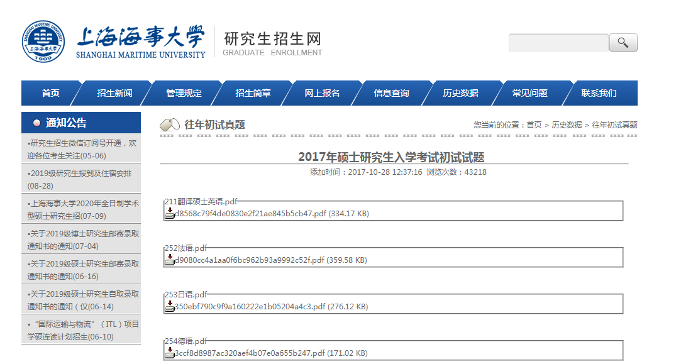Click 首页 in the breadcrumb trail
Viewport: 676px width, 364px height.
coord(534,125)
